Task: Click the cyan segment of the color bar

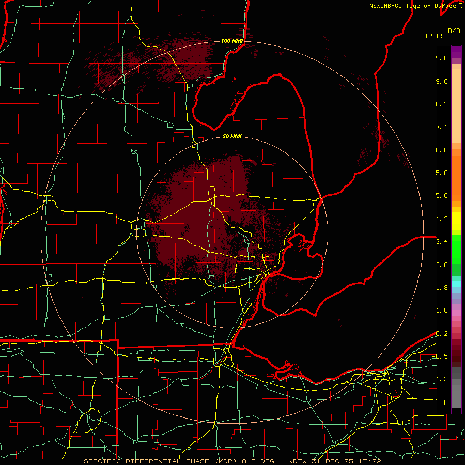Action: point(456,284)
